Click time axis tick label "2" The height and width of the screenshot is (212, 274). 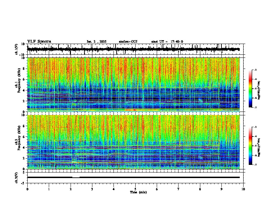(x=71, y=189)
